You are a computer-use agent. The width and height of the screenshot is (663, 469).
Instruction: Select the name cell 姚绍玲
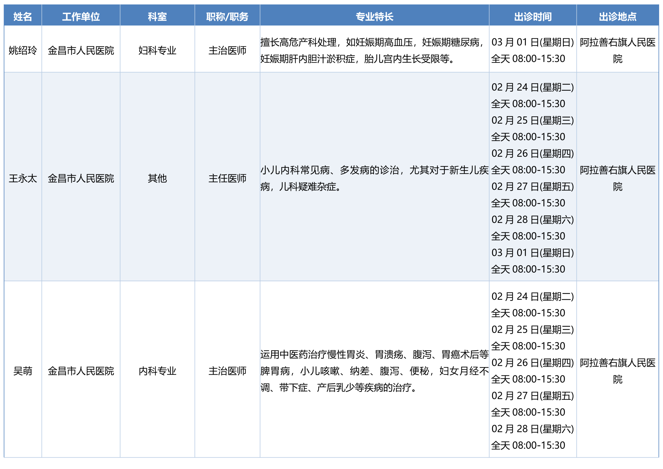(23, 51)
